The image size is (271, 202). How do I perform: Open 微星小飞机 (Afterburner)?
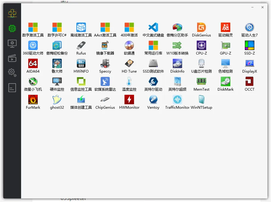[x=33, y=81]
